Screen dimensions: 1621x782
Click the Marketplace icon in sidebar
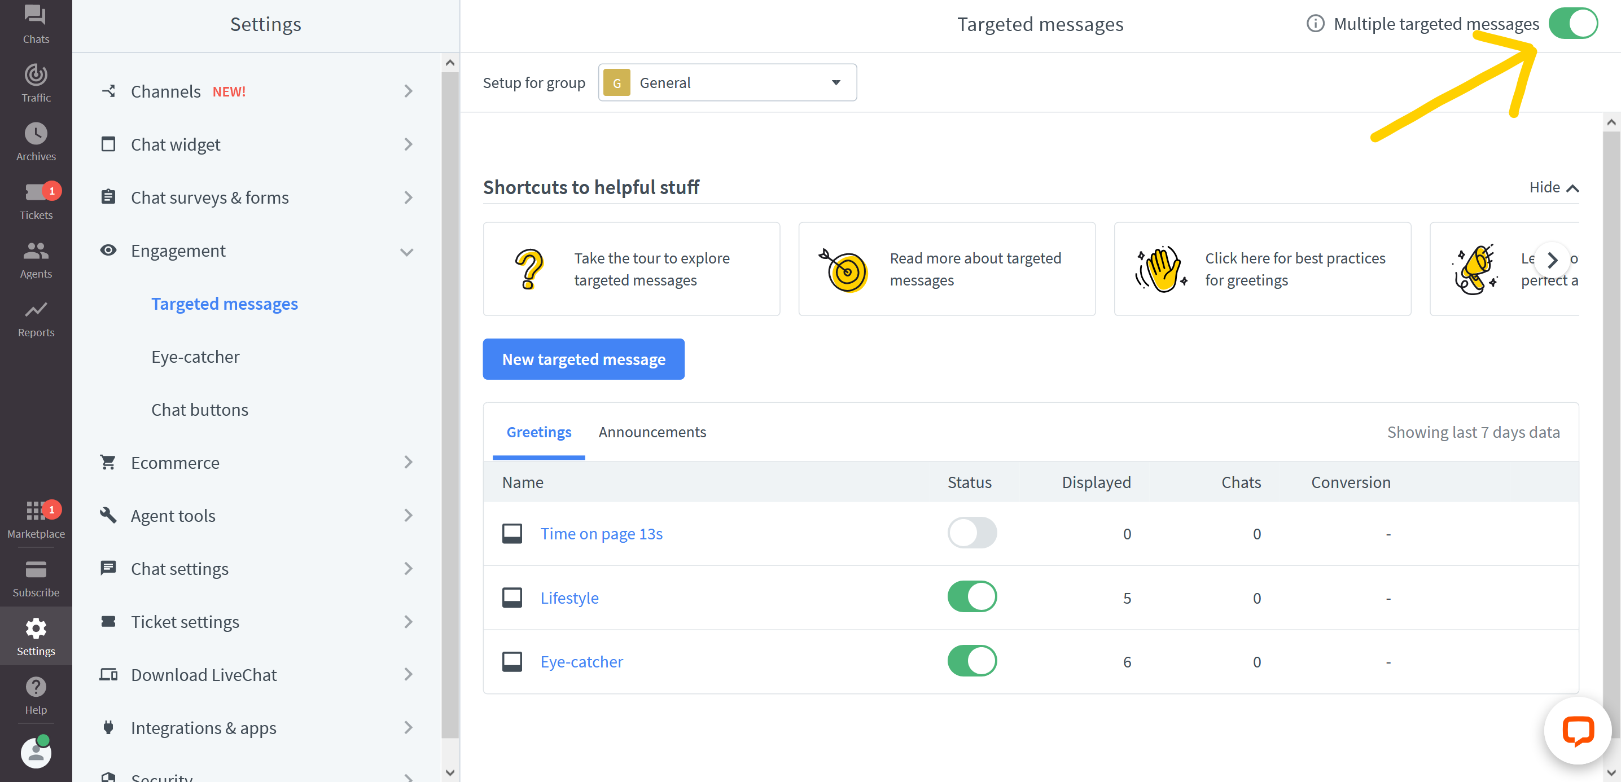[36, 513]
